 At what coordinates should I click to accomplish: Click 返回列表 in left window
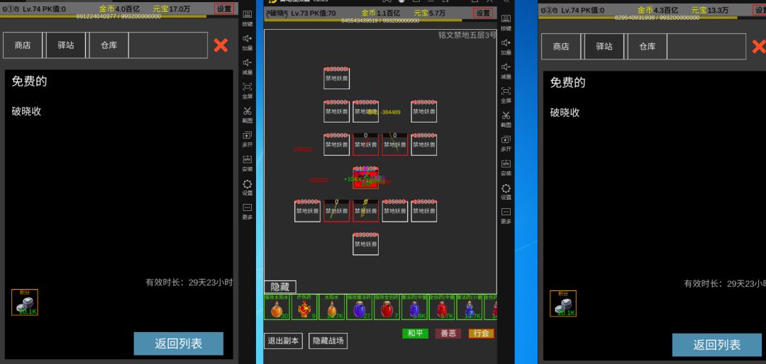(179, 344)
